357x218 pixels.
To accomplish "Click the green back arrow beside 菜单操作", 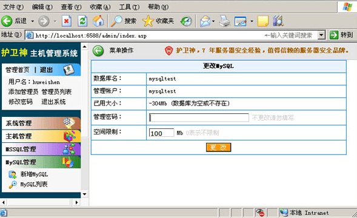I will [x=98, y=50].
